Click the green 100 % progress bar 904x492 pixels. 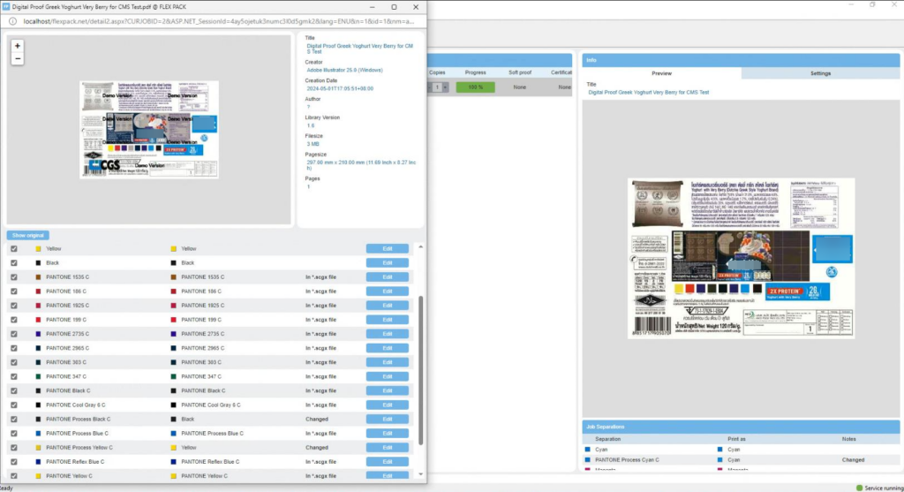click(x=475, y=87)
